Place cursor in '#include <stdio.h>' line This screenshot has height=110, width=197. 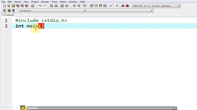(x=41, y=20)
